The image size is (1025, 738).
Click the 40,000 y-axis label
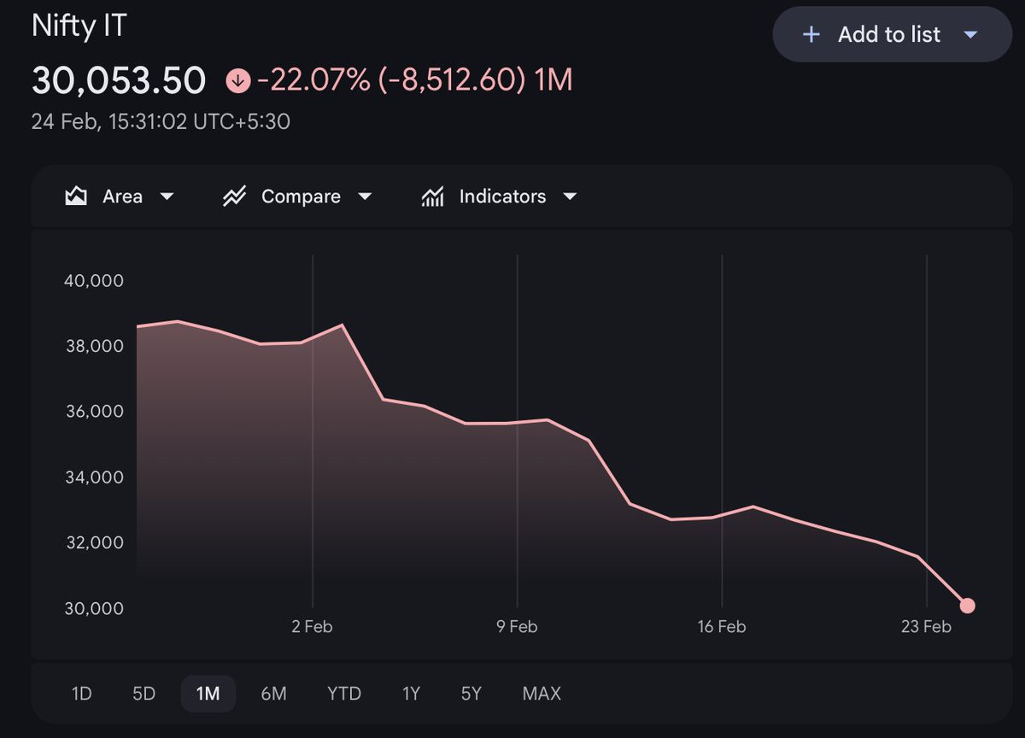[x=94, y=281]
